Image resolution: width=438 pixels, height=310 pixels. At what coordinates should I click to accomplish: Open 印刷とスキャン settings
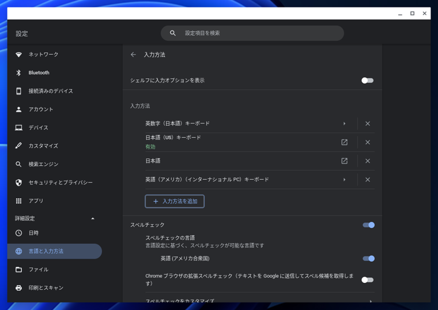point(46,288)
